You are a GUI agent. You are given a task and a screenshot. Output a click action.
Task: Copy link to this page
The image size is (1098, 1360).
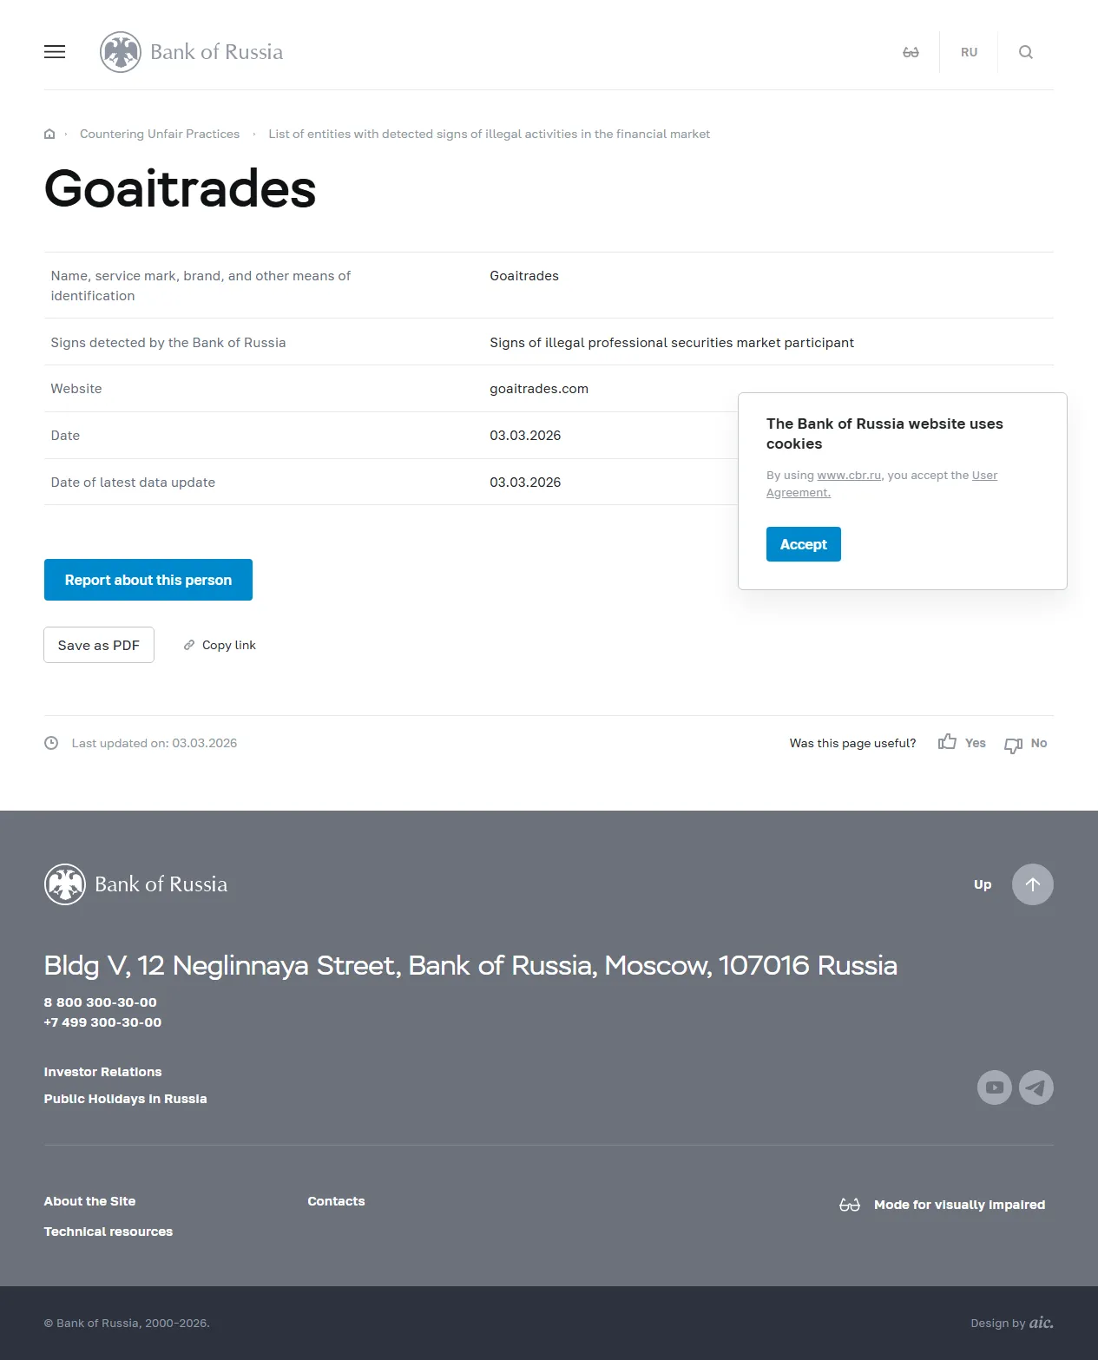(220, 645)
